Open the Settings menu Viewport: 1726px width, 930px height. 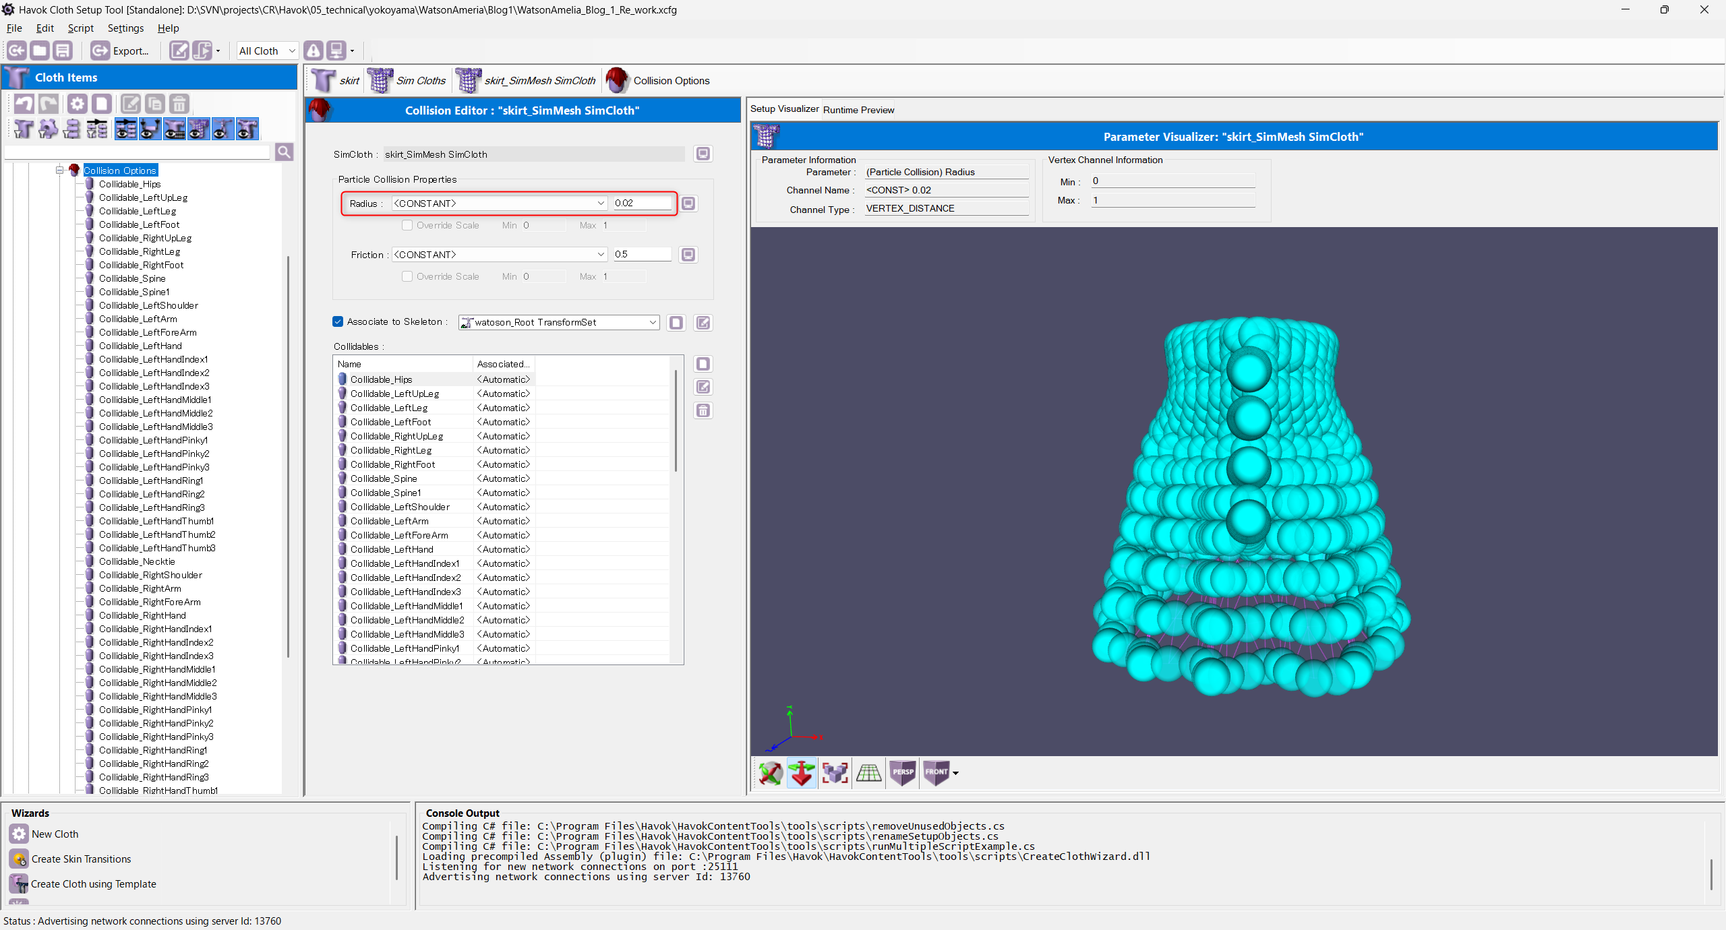[125, 28]
